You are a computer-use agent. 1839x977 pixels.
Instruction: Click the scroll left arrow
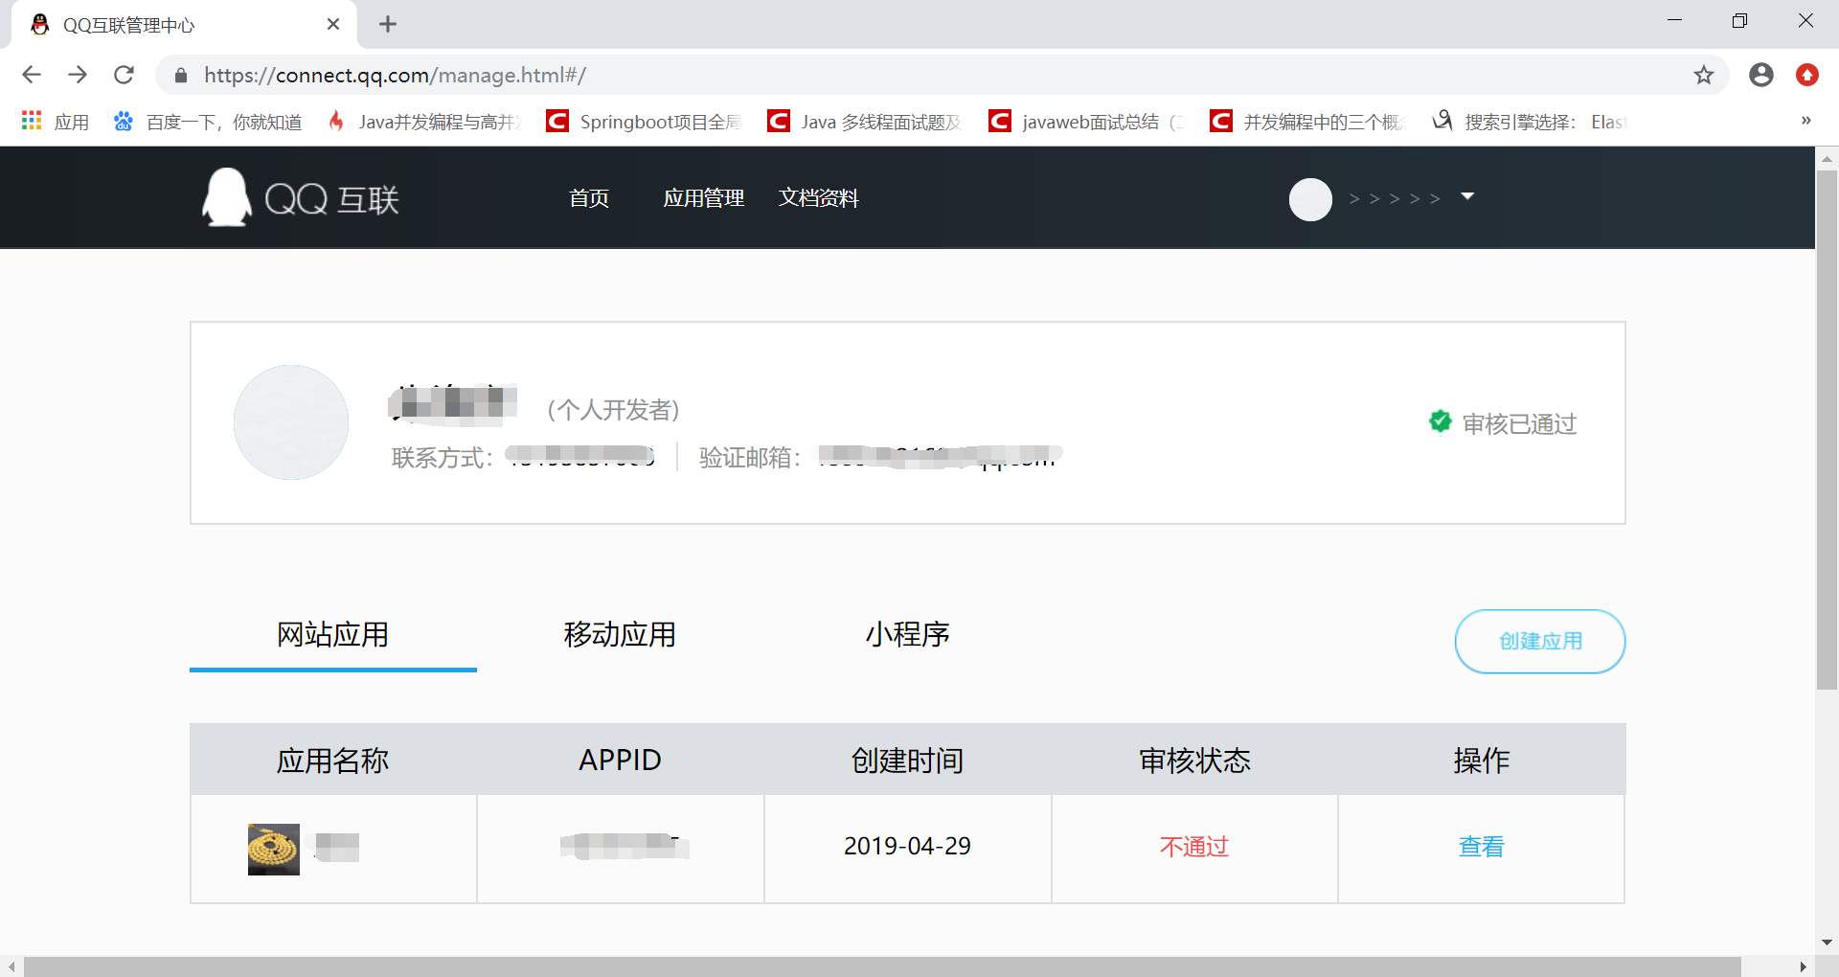[11, 966]
